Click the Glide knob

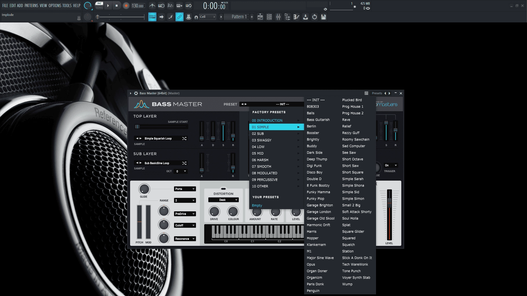pyautogui.click(x=144, y=189)
